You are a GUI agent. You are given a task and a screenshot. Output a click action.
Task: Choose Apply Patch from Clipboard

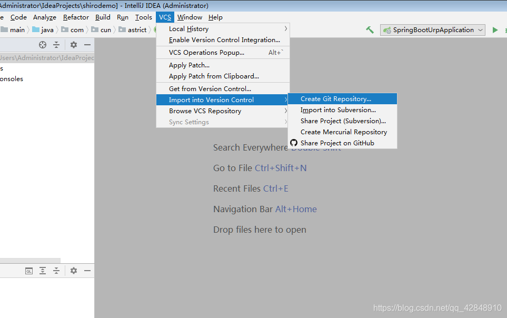(x=223, y=76)
